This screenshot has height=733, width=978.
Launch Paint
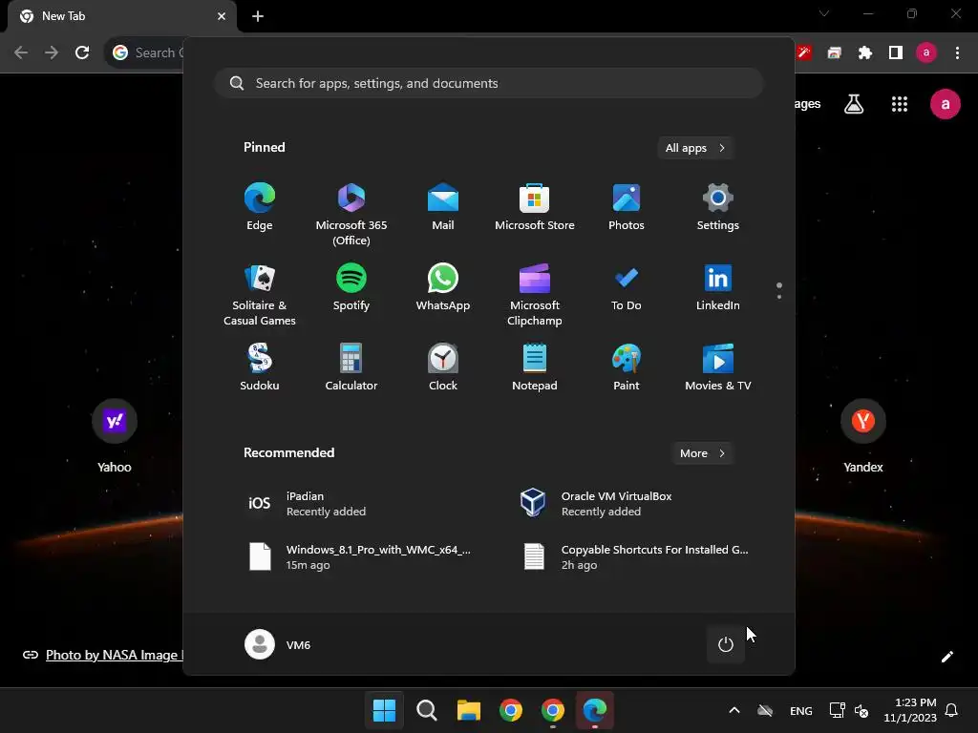pyautogui.click(x=627, y=368)
